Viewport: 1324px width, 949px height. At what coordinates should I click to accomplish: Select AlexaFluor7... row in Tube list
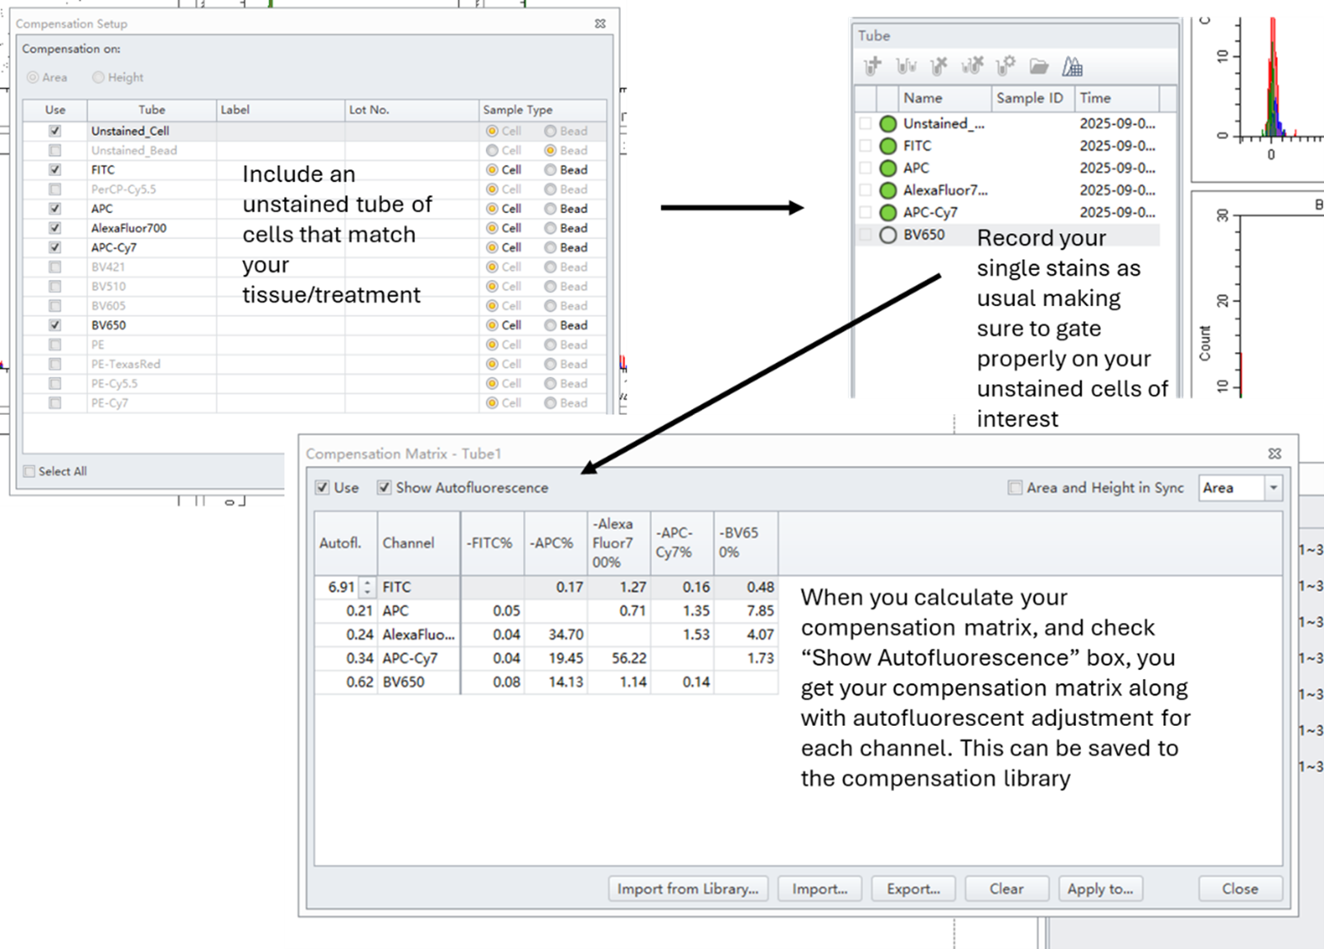point(1008,190)
